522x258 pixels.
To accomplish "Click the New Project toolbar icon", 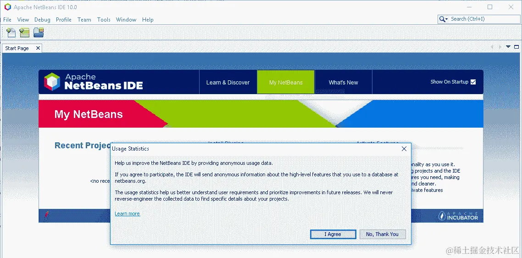I will [x=24, y=32].
